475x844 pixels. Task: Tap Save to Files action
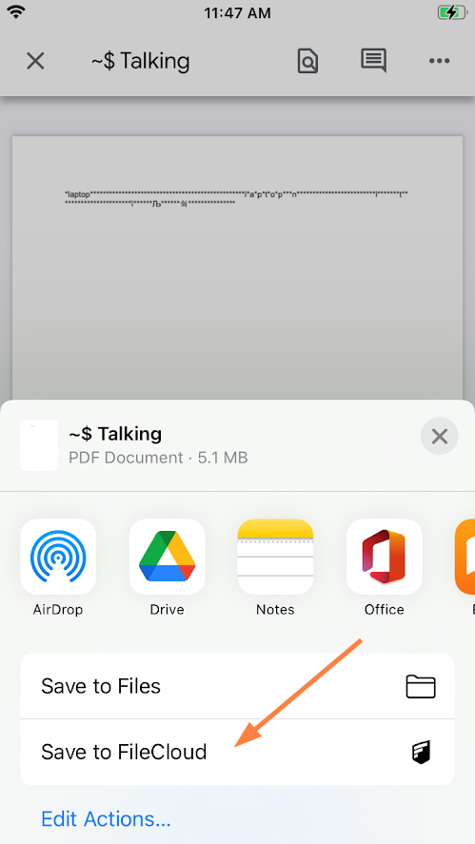pos(238,686)
